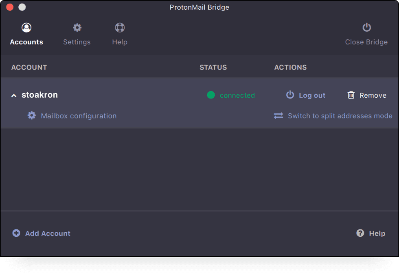The width and height of the screenshot is (399, 275).
Task: Select the stoakron account name
Action: pyautogui.click(x=40, y=95)
